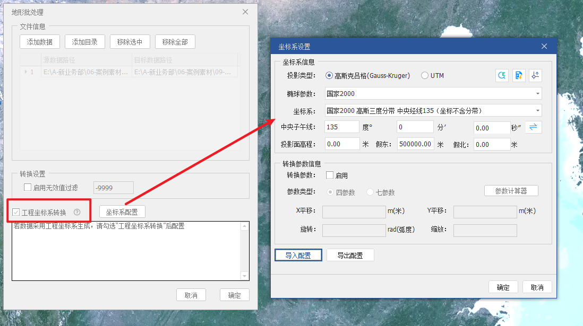Expand row 1 arrow in the file table
Image resolution: width=583 pixels, height=326 pixels.
coord(26,72)
